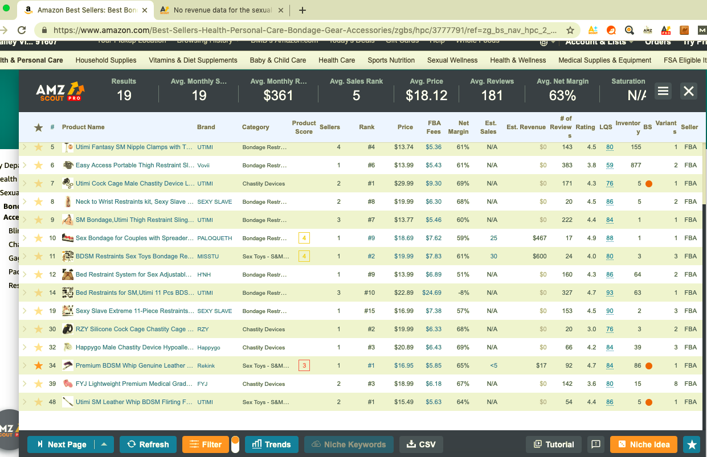The image size is (707, 457).
Task: Click the orange BS dot on row 7
Action: [648, 184]
